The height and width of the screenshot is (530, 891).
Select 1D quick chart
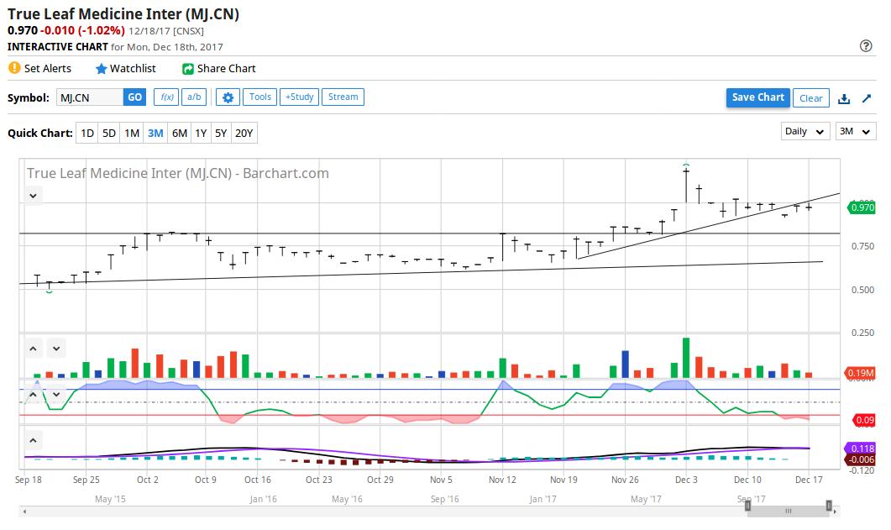click(x=87, y=133)
